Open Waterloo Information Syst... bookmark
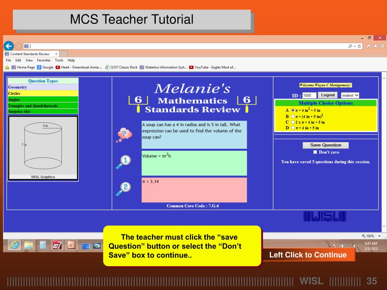This screenshot has width=387, height=290. click(x=163, y=67)
